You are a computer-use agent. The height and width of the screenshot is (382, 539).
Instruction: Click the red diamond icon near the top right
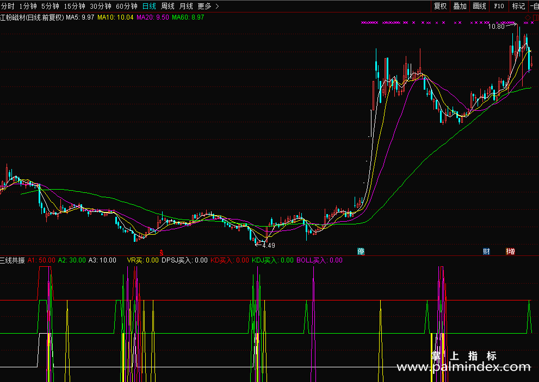coord(528,17)
